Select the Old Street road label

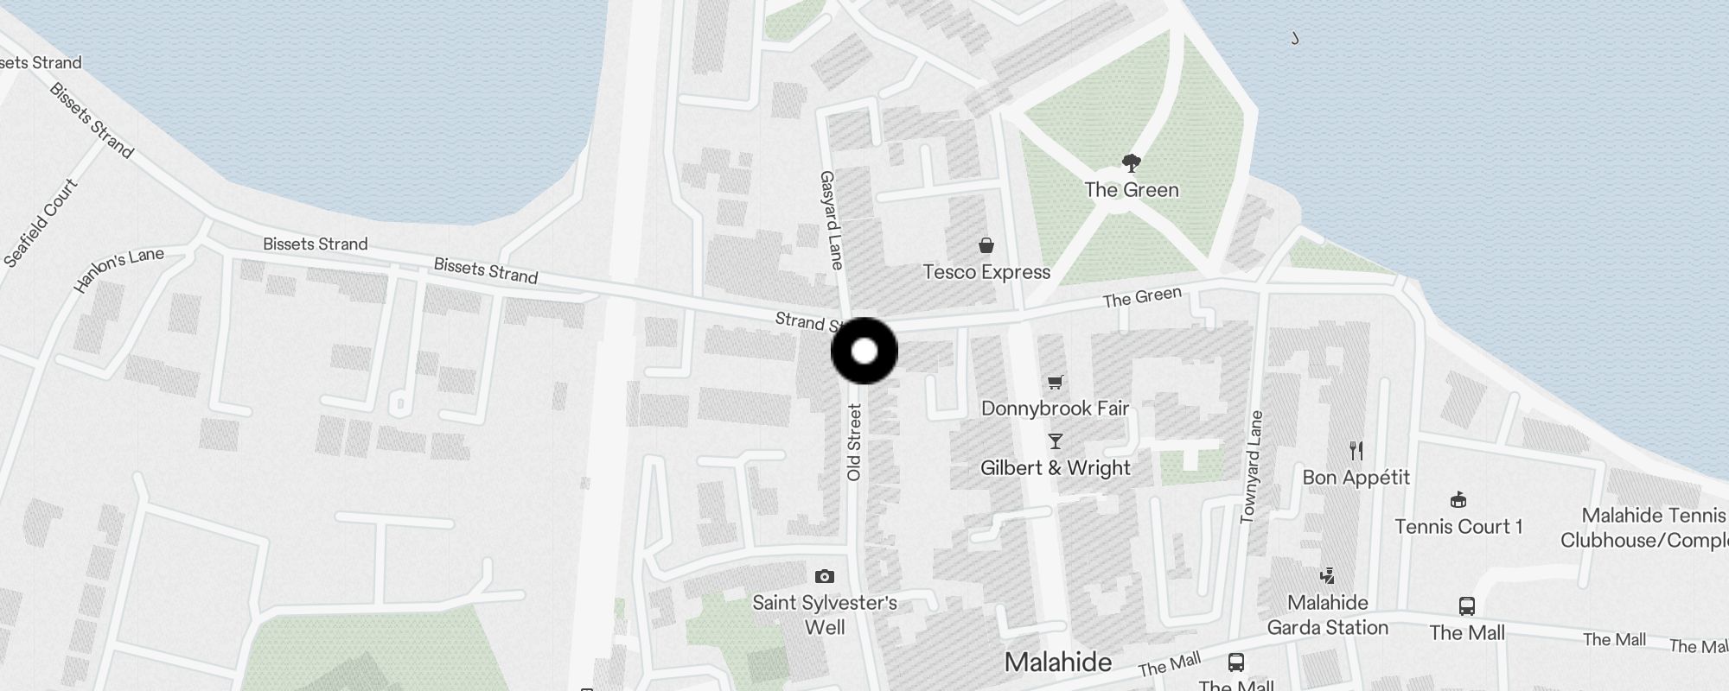854,442
